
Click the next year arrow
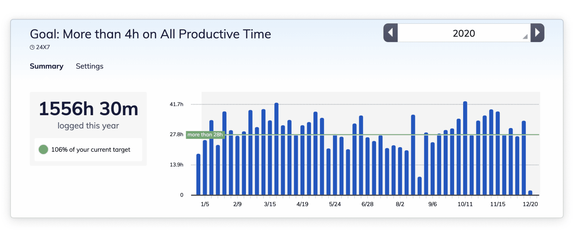coord(538,33)
